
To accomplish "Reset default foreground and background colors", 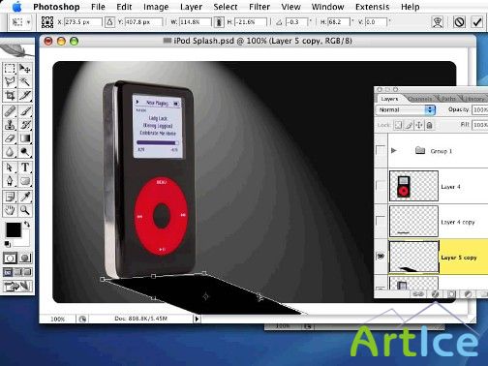I will pos(8,244).
